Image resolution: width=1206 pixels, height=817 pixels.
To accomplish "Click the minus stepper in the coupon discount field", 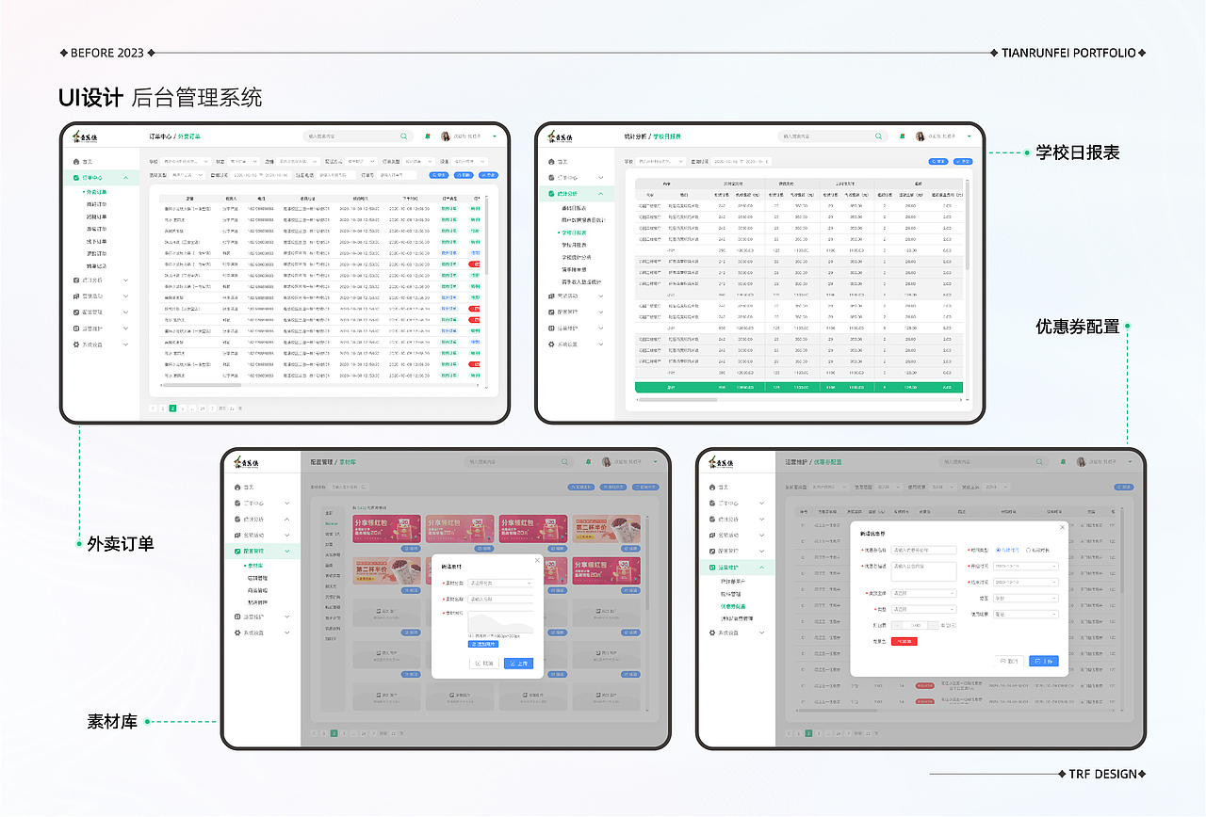I will click(897, 625).
